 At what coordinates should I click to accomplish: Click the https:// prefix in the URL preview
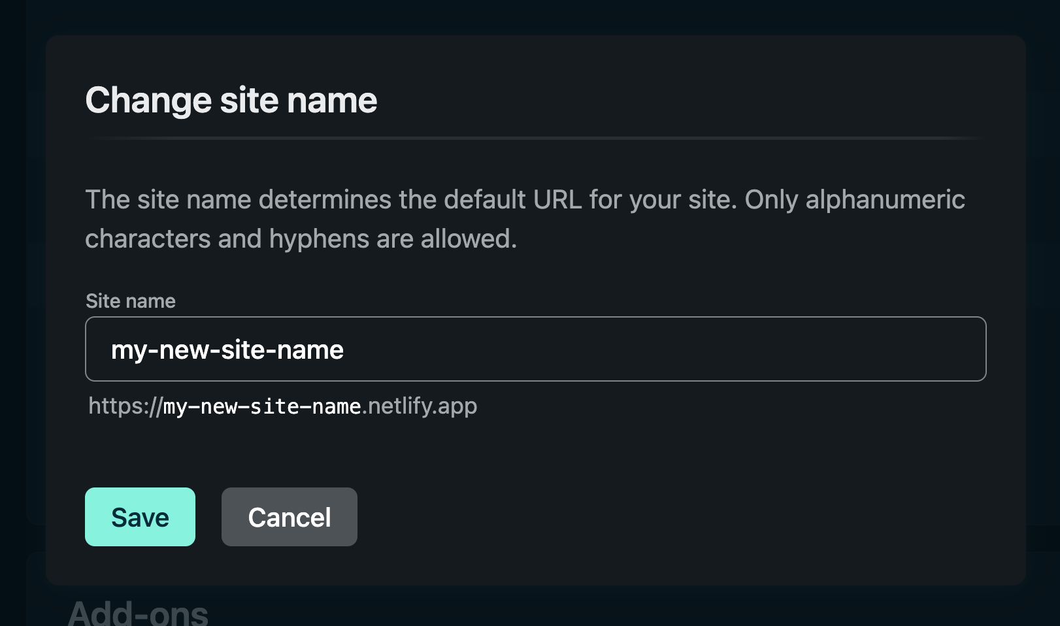(x=124, y=406)
